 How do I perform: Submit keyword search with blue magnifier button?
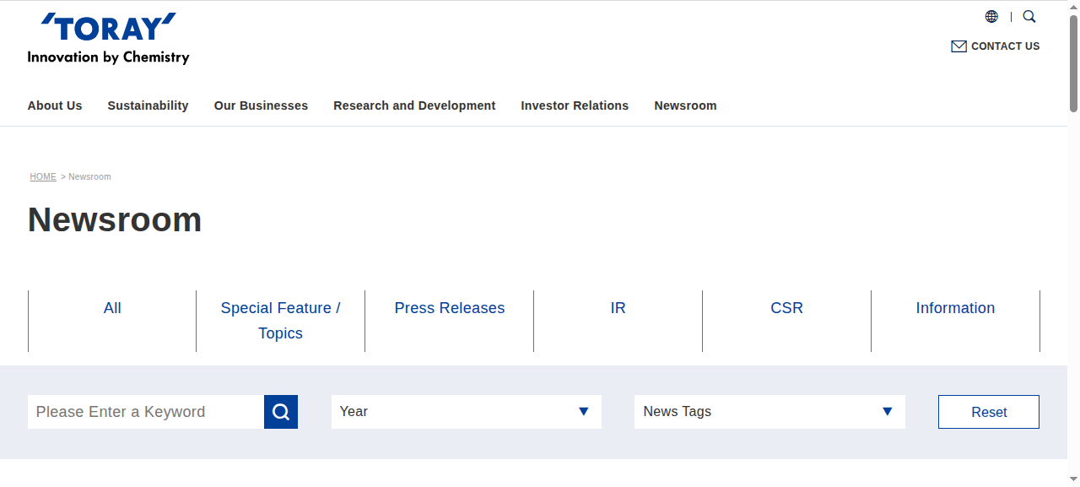click(x=281, y=412)
